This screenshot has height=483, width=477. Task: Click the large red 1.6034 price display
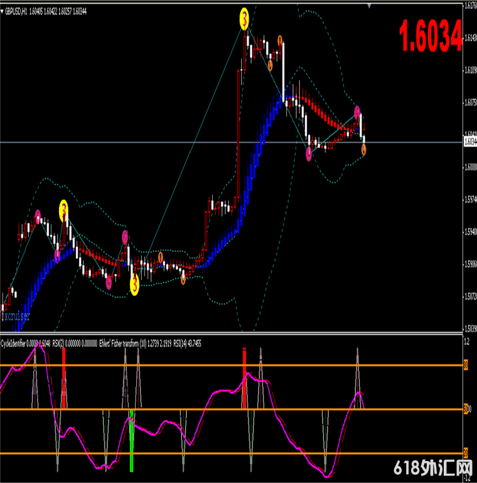tap(431, 36)
